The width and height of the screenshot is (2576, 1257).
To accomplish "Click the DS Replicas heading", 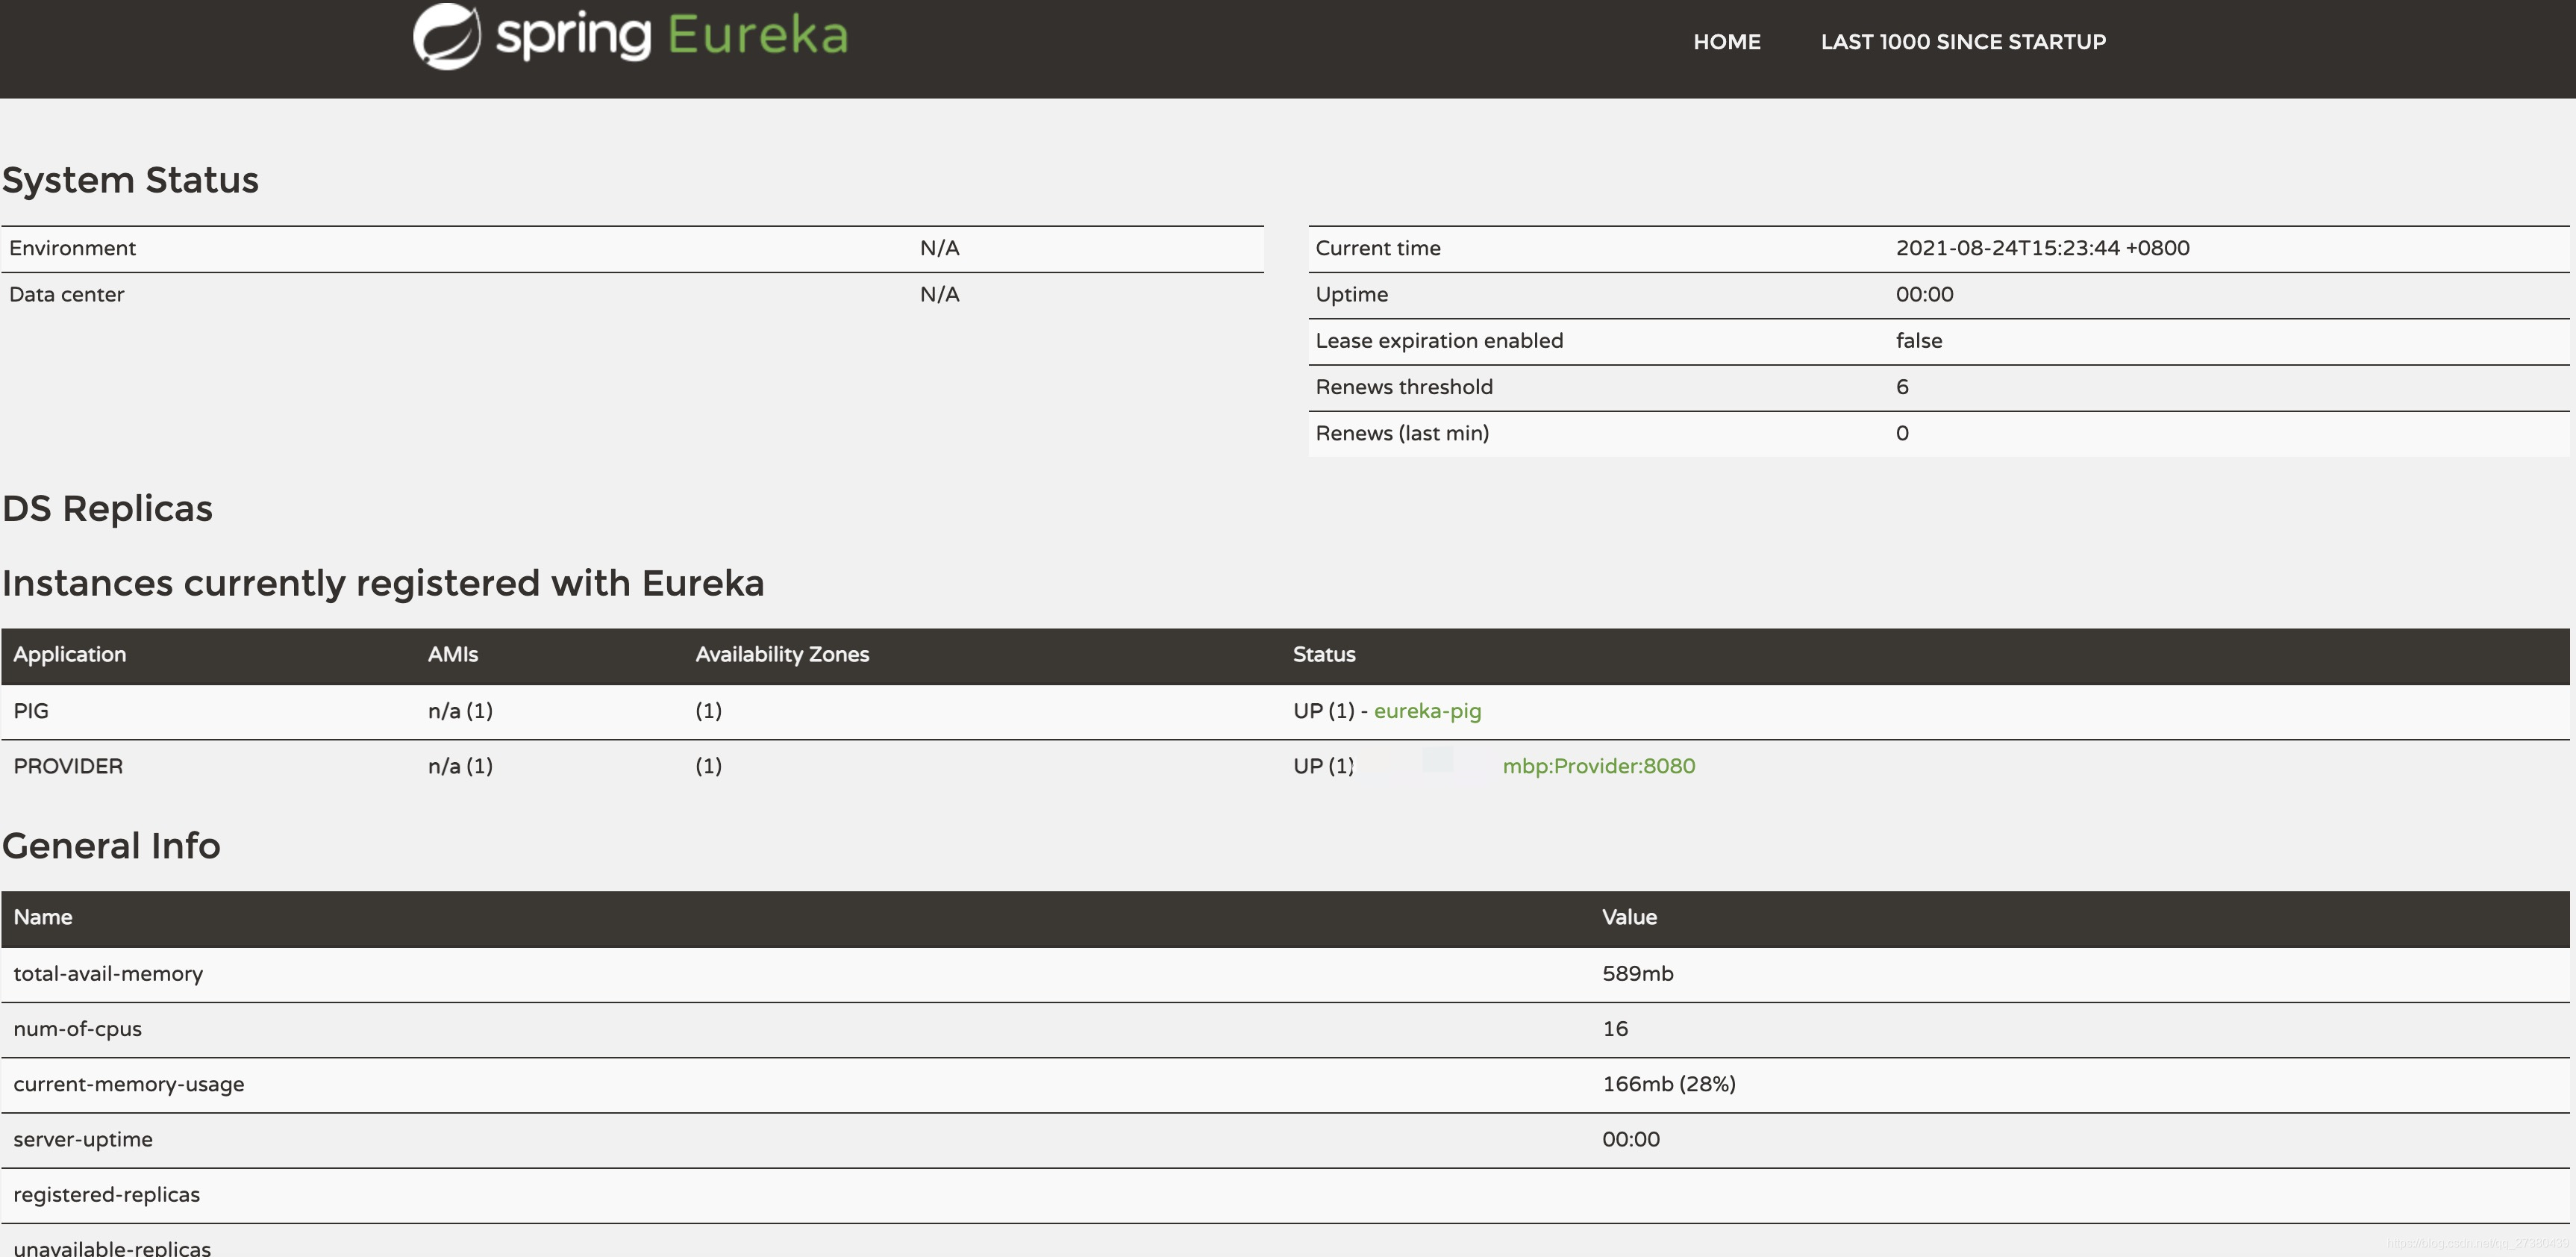I will pyautogui.click(x=107, y=508).
